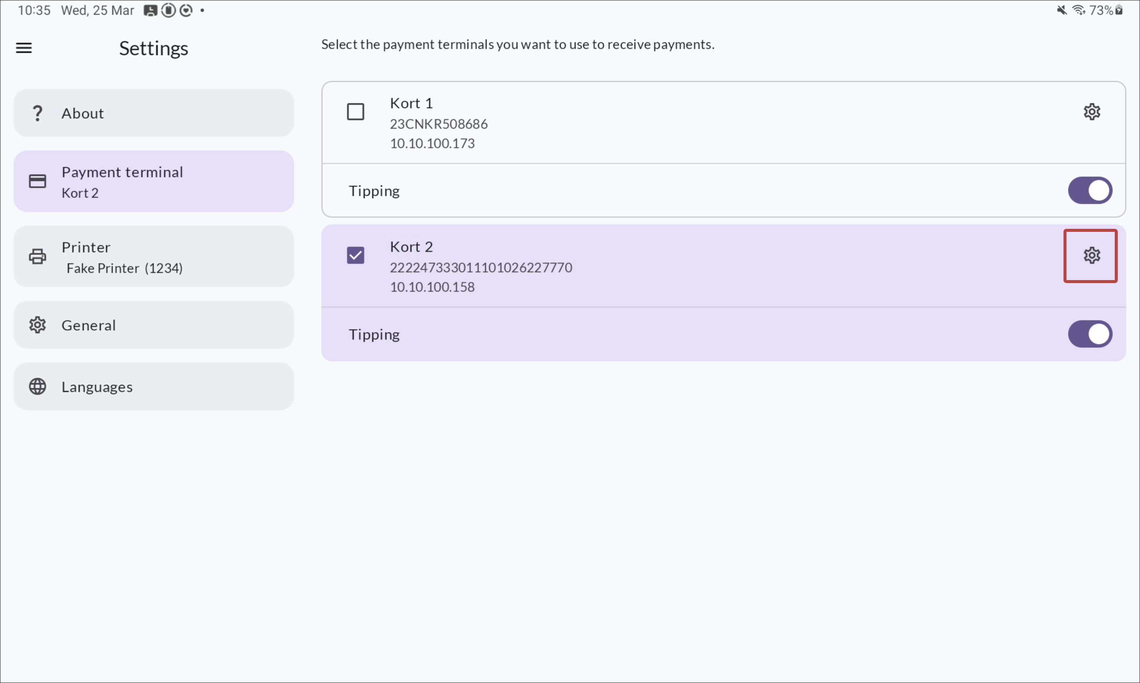1140x683 pixels.
Task: Click the General gear icon in sidebar
Action: click(x=37, y=325)
